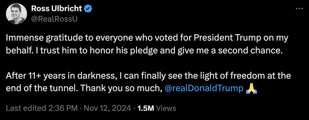
Task: Open the Ross Ulbricht display name link
Action: [57, 9]
